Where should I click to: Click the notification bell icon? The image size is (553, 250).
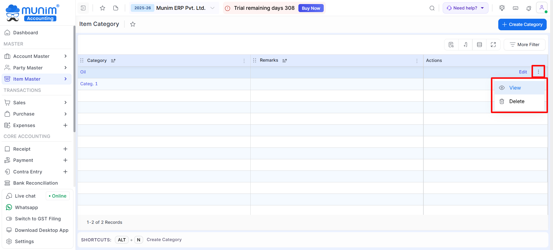[529, 8]
